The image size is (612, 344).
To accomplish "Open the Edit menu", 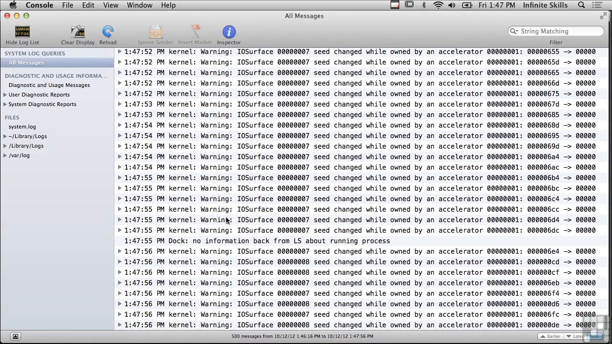I will [88, 5].
